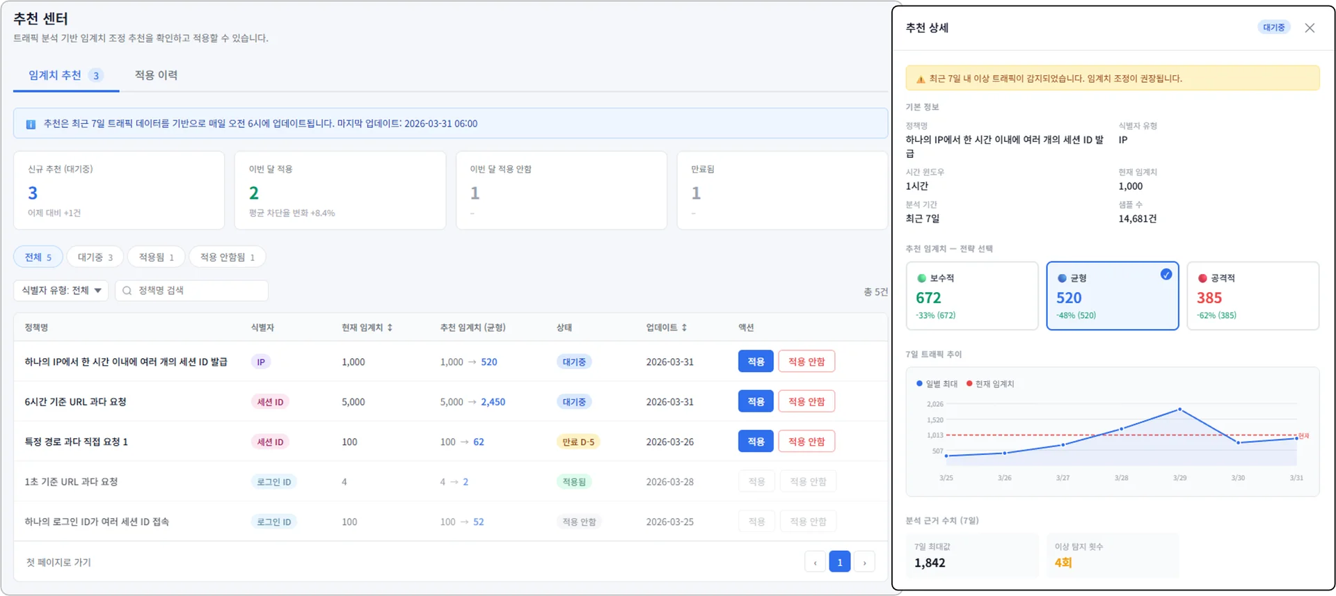
Task: Click the warning triangle icon in alert banner
Action: 920,79
